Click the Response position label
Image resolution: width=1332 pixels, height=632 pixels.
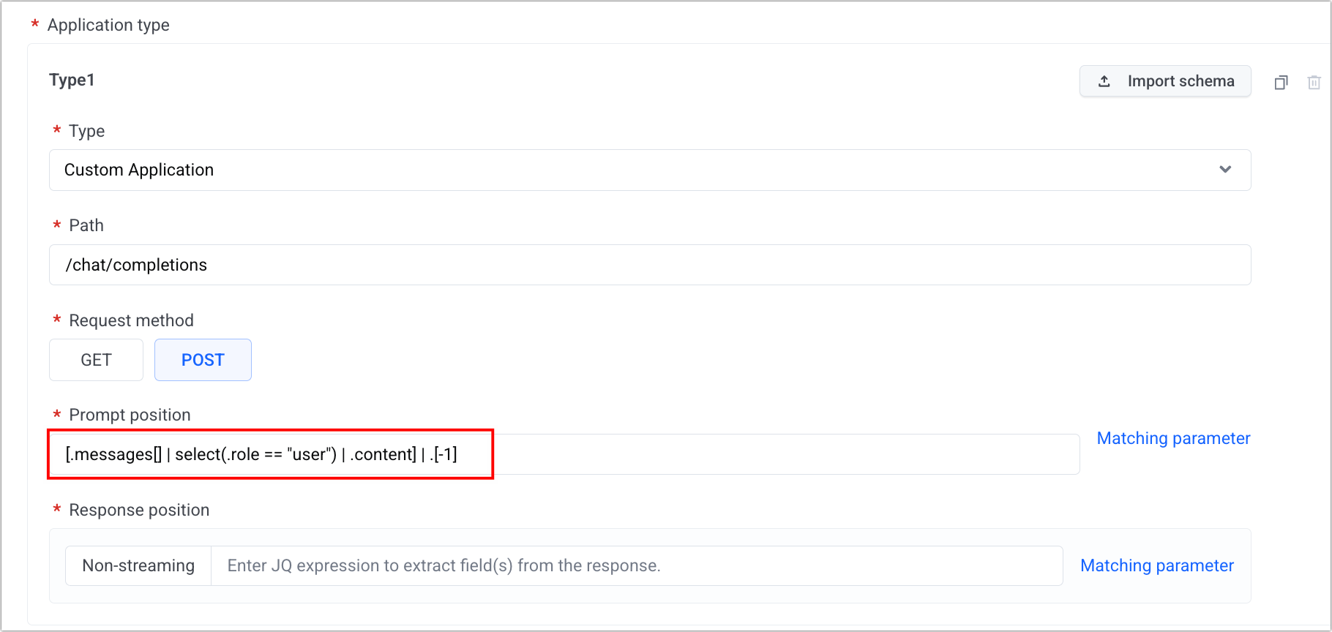(139, 510)
